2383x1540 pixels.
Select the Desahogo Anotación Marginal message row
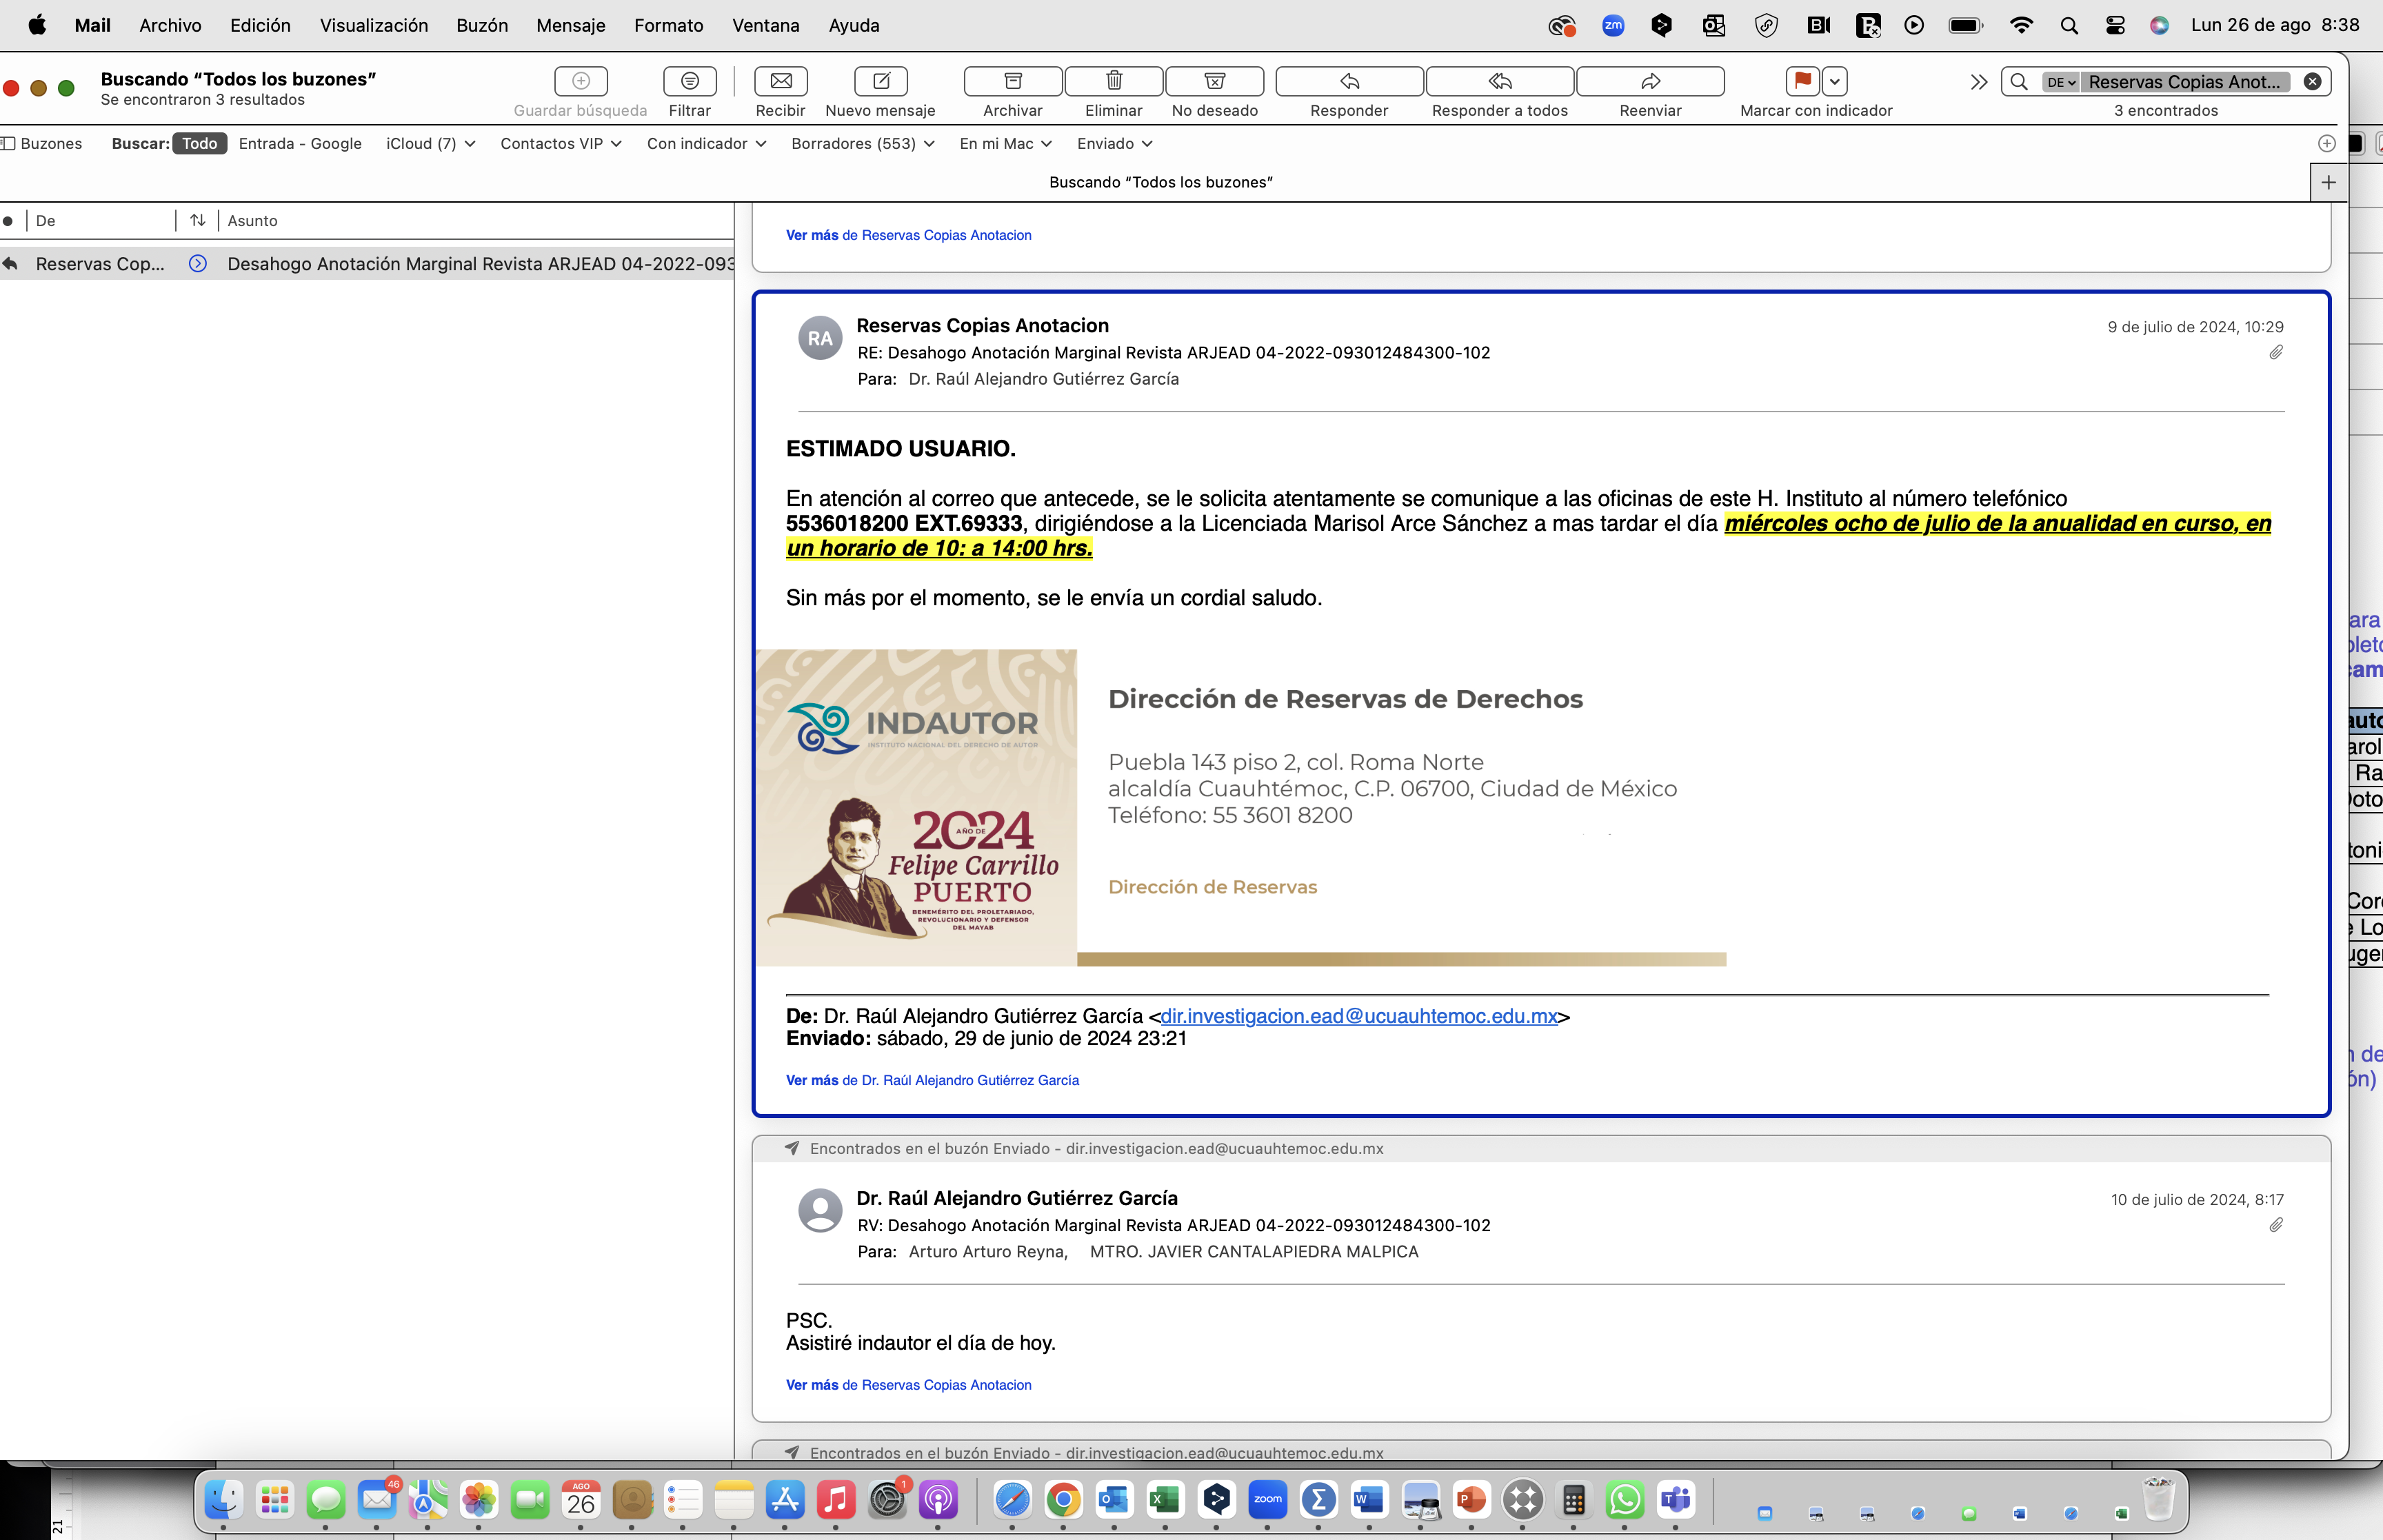[x=367, y=264]
